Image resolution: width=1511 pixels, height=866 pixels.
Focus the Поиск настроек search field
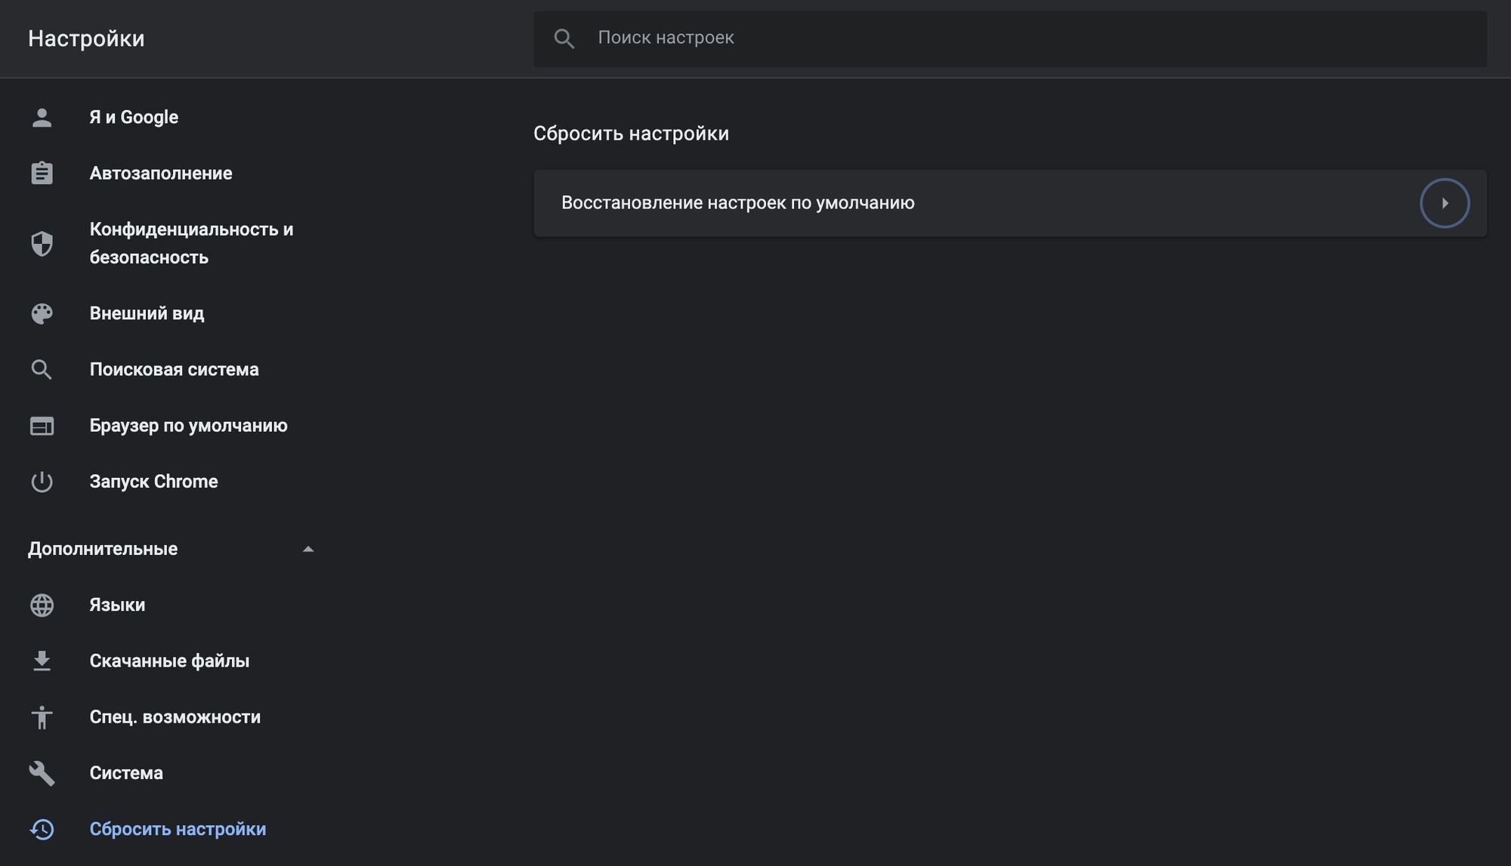[1010, 39]
